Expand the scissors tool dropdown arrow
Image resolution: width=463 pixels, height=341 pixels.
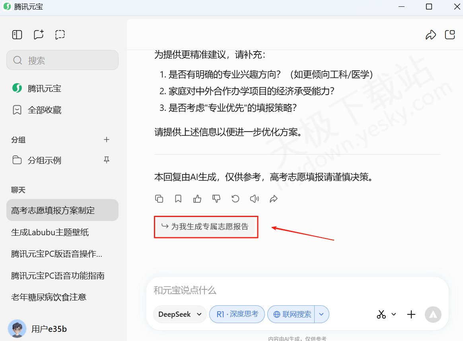click(x=394, y=314)
